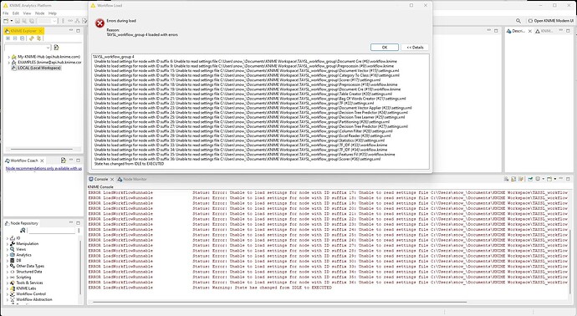
Task: Click the Save All icon in the main toolbar
Action: tap(32, 21)
